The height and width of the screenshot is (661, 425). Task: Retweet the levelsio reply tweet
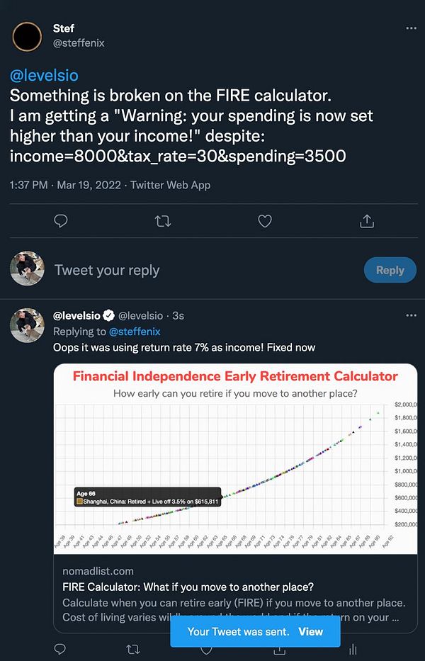pos(132,648)
